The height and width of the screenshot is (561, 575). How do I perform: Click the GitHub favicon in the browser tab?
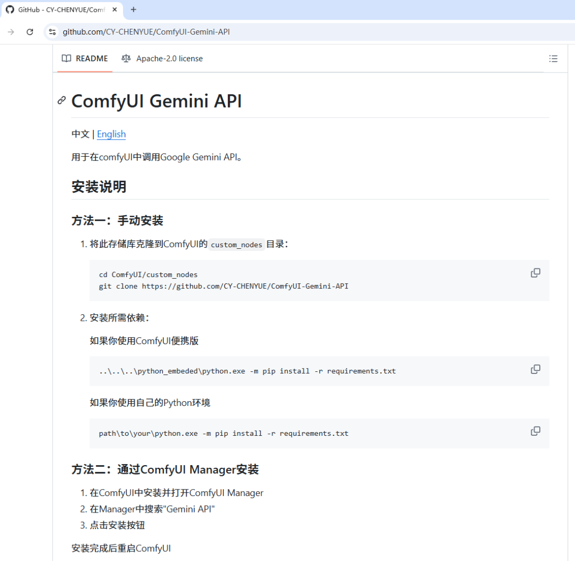[10, 10]
